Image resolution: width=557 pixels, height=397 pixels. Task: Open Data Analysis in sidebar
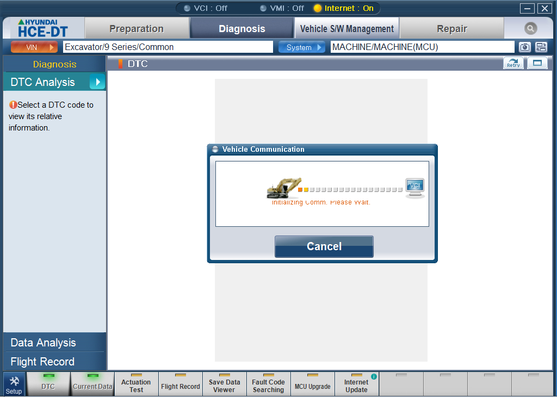54,342
